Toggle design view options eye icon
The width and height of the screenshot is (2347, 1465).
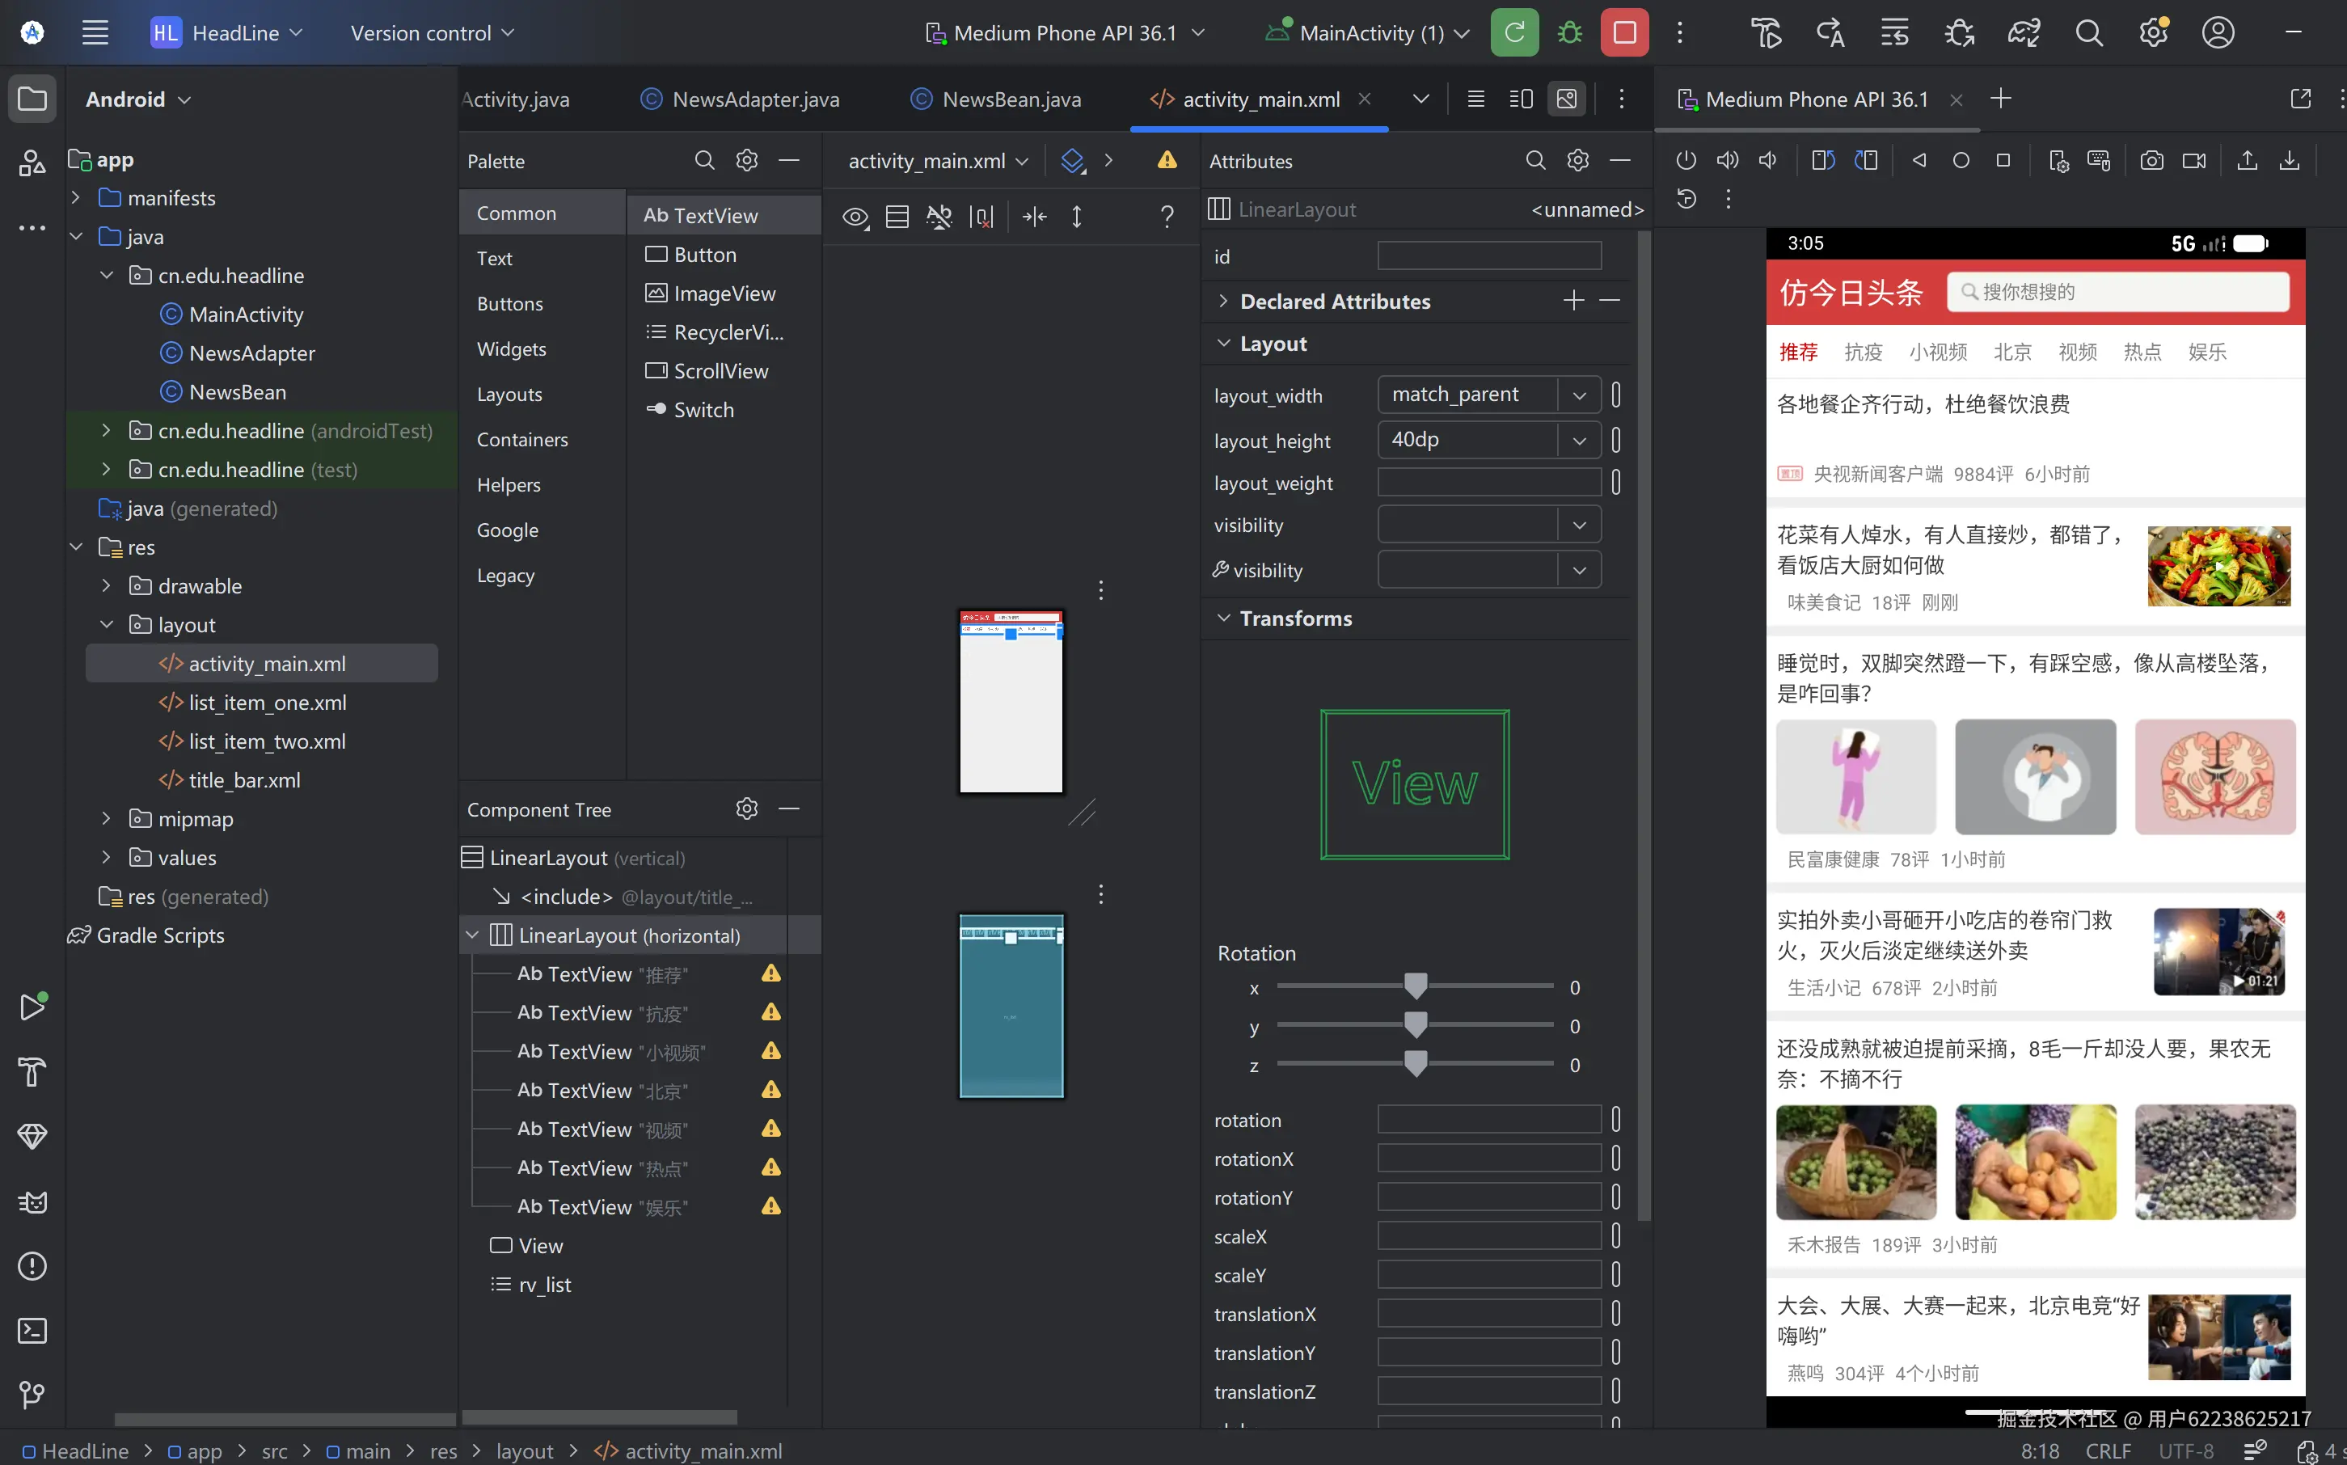click(855, 217)
